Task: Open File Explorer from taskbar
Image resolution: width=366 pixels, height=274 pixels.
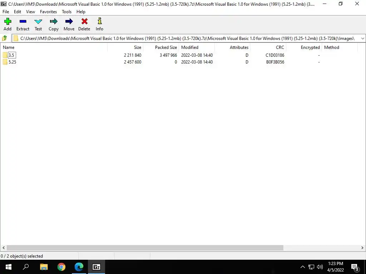Action: click(44, 267)
